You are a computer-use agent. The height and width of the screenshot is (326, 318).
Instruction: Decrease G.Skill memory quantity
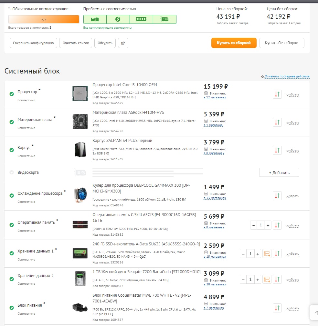click(x=254, y=225)
